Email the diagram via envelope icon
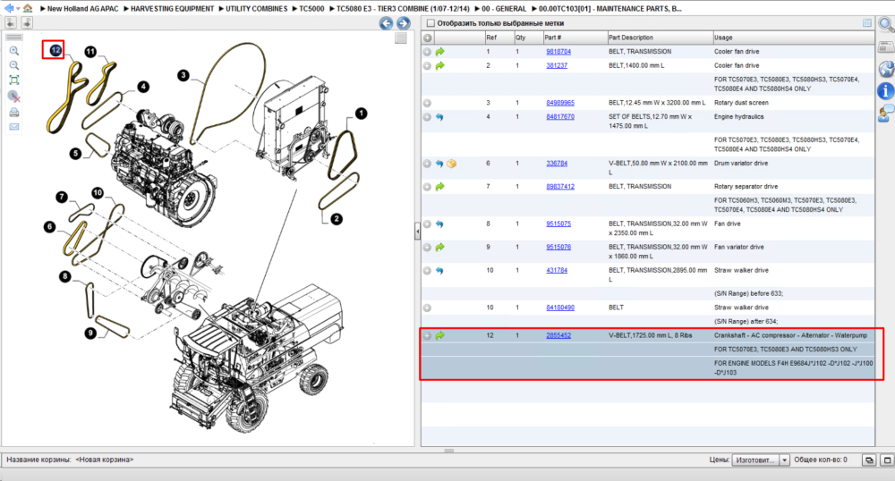The width and height of the screenshot is (895, 481). point(14,127)
